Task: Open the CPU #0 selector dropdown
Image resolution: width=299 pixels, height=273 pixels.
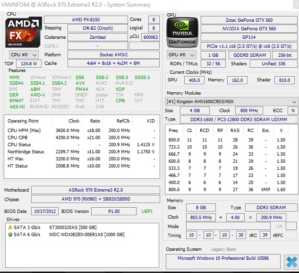Action: [24, 55]
